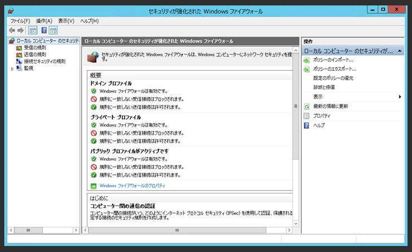Click コンピューター間の通信の認証 heading
Image resolution: width=412 pixels, height=252 pixels.
point(122,206)
